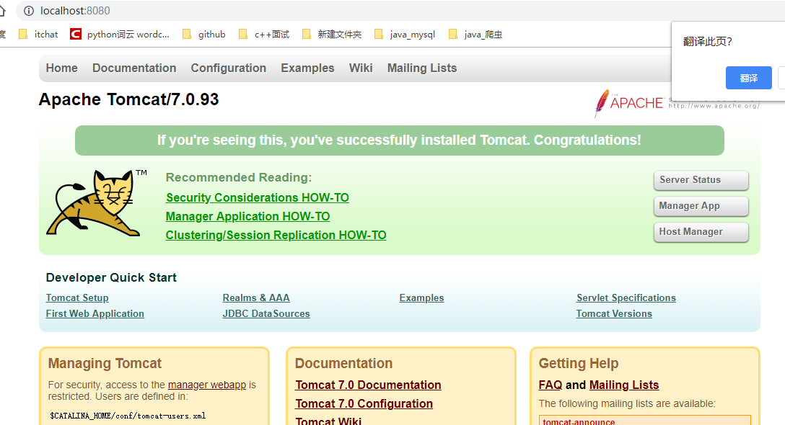Open Manager Application HOW-TO link
The image size is (785, 425).
247,217
